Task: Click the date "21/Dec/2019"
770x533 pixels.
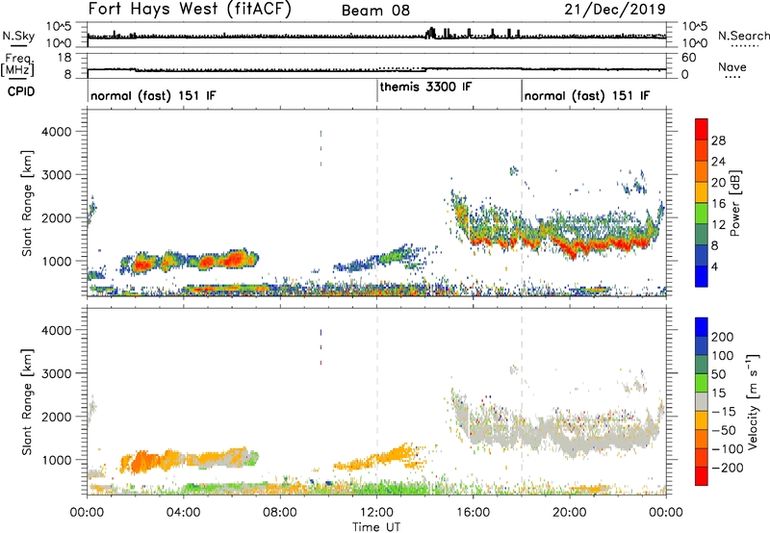Action: (615, 10)
